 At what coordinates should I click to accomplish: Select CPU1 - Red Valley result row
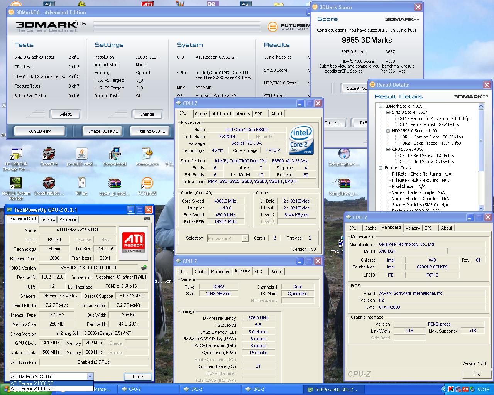pos(426,155)
